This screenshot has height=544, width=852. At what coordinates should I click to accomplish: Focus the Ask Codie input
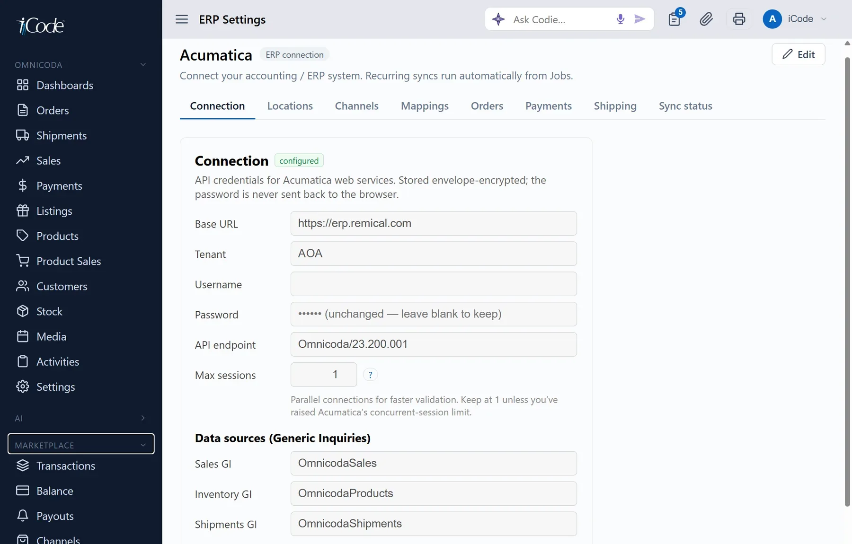click(559, 19)
